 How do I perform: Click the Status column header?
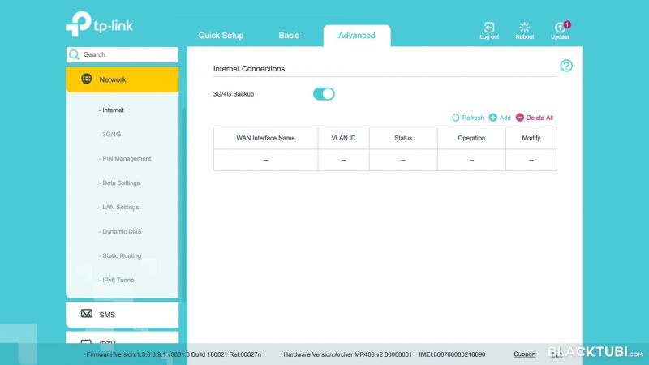point(403,138)
